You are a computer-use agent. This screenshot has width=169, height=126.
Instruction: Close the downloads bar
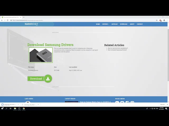(167, 104)
